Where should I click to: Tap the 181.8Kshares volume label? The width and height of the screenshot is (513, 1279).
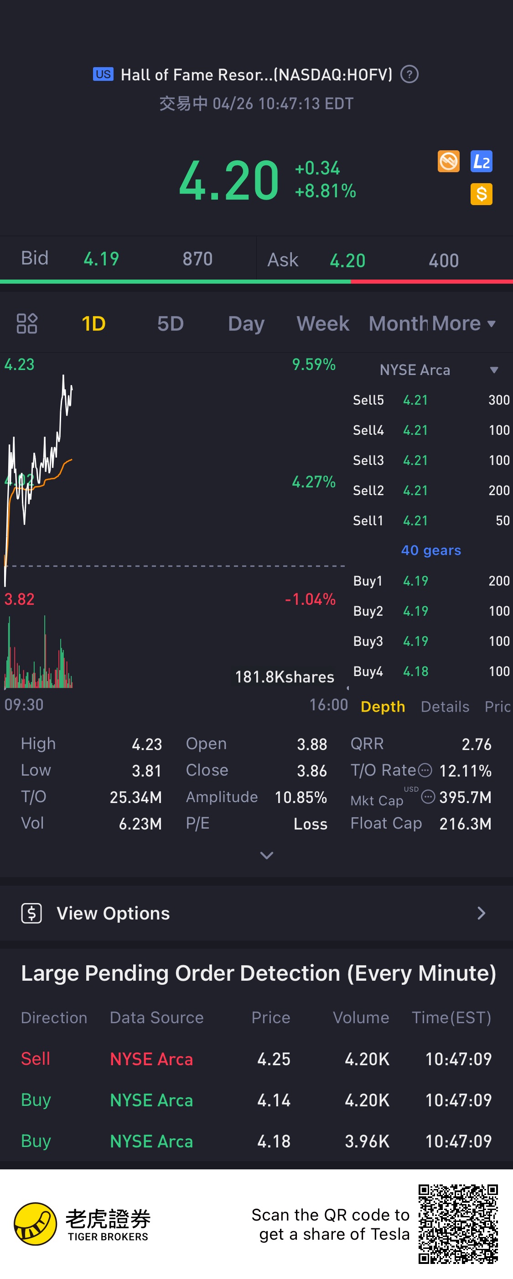coord(285,677)
